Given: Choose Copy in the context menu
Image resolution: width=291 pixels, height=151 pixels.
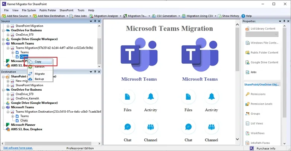Looking at the screenshot, I should (40, 62).
